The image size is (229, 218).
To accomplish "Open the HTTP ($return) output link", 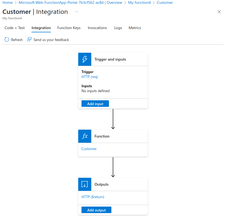I will [x=93, y=197].
